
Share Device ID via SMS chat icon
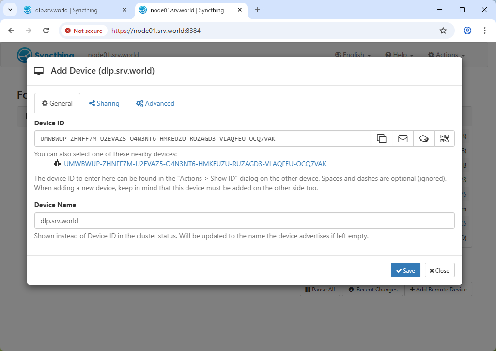point(424,138)
